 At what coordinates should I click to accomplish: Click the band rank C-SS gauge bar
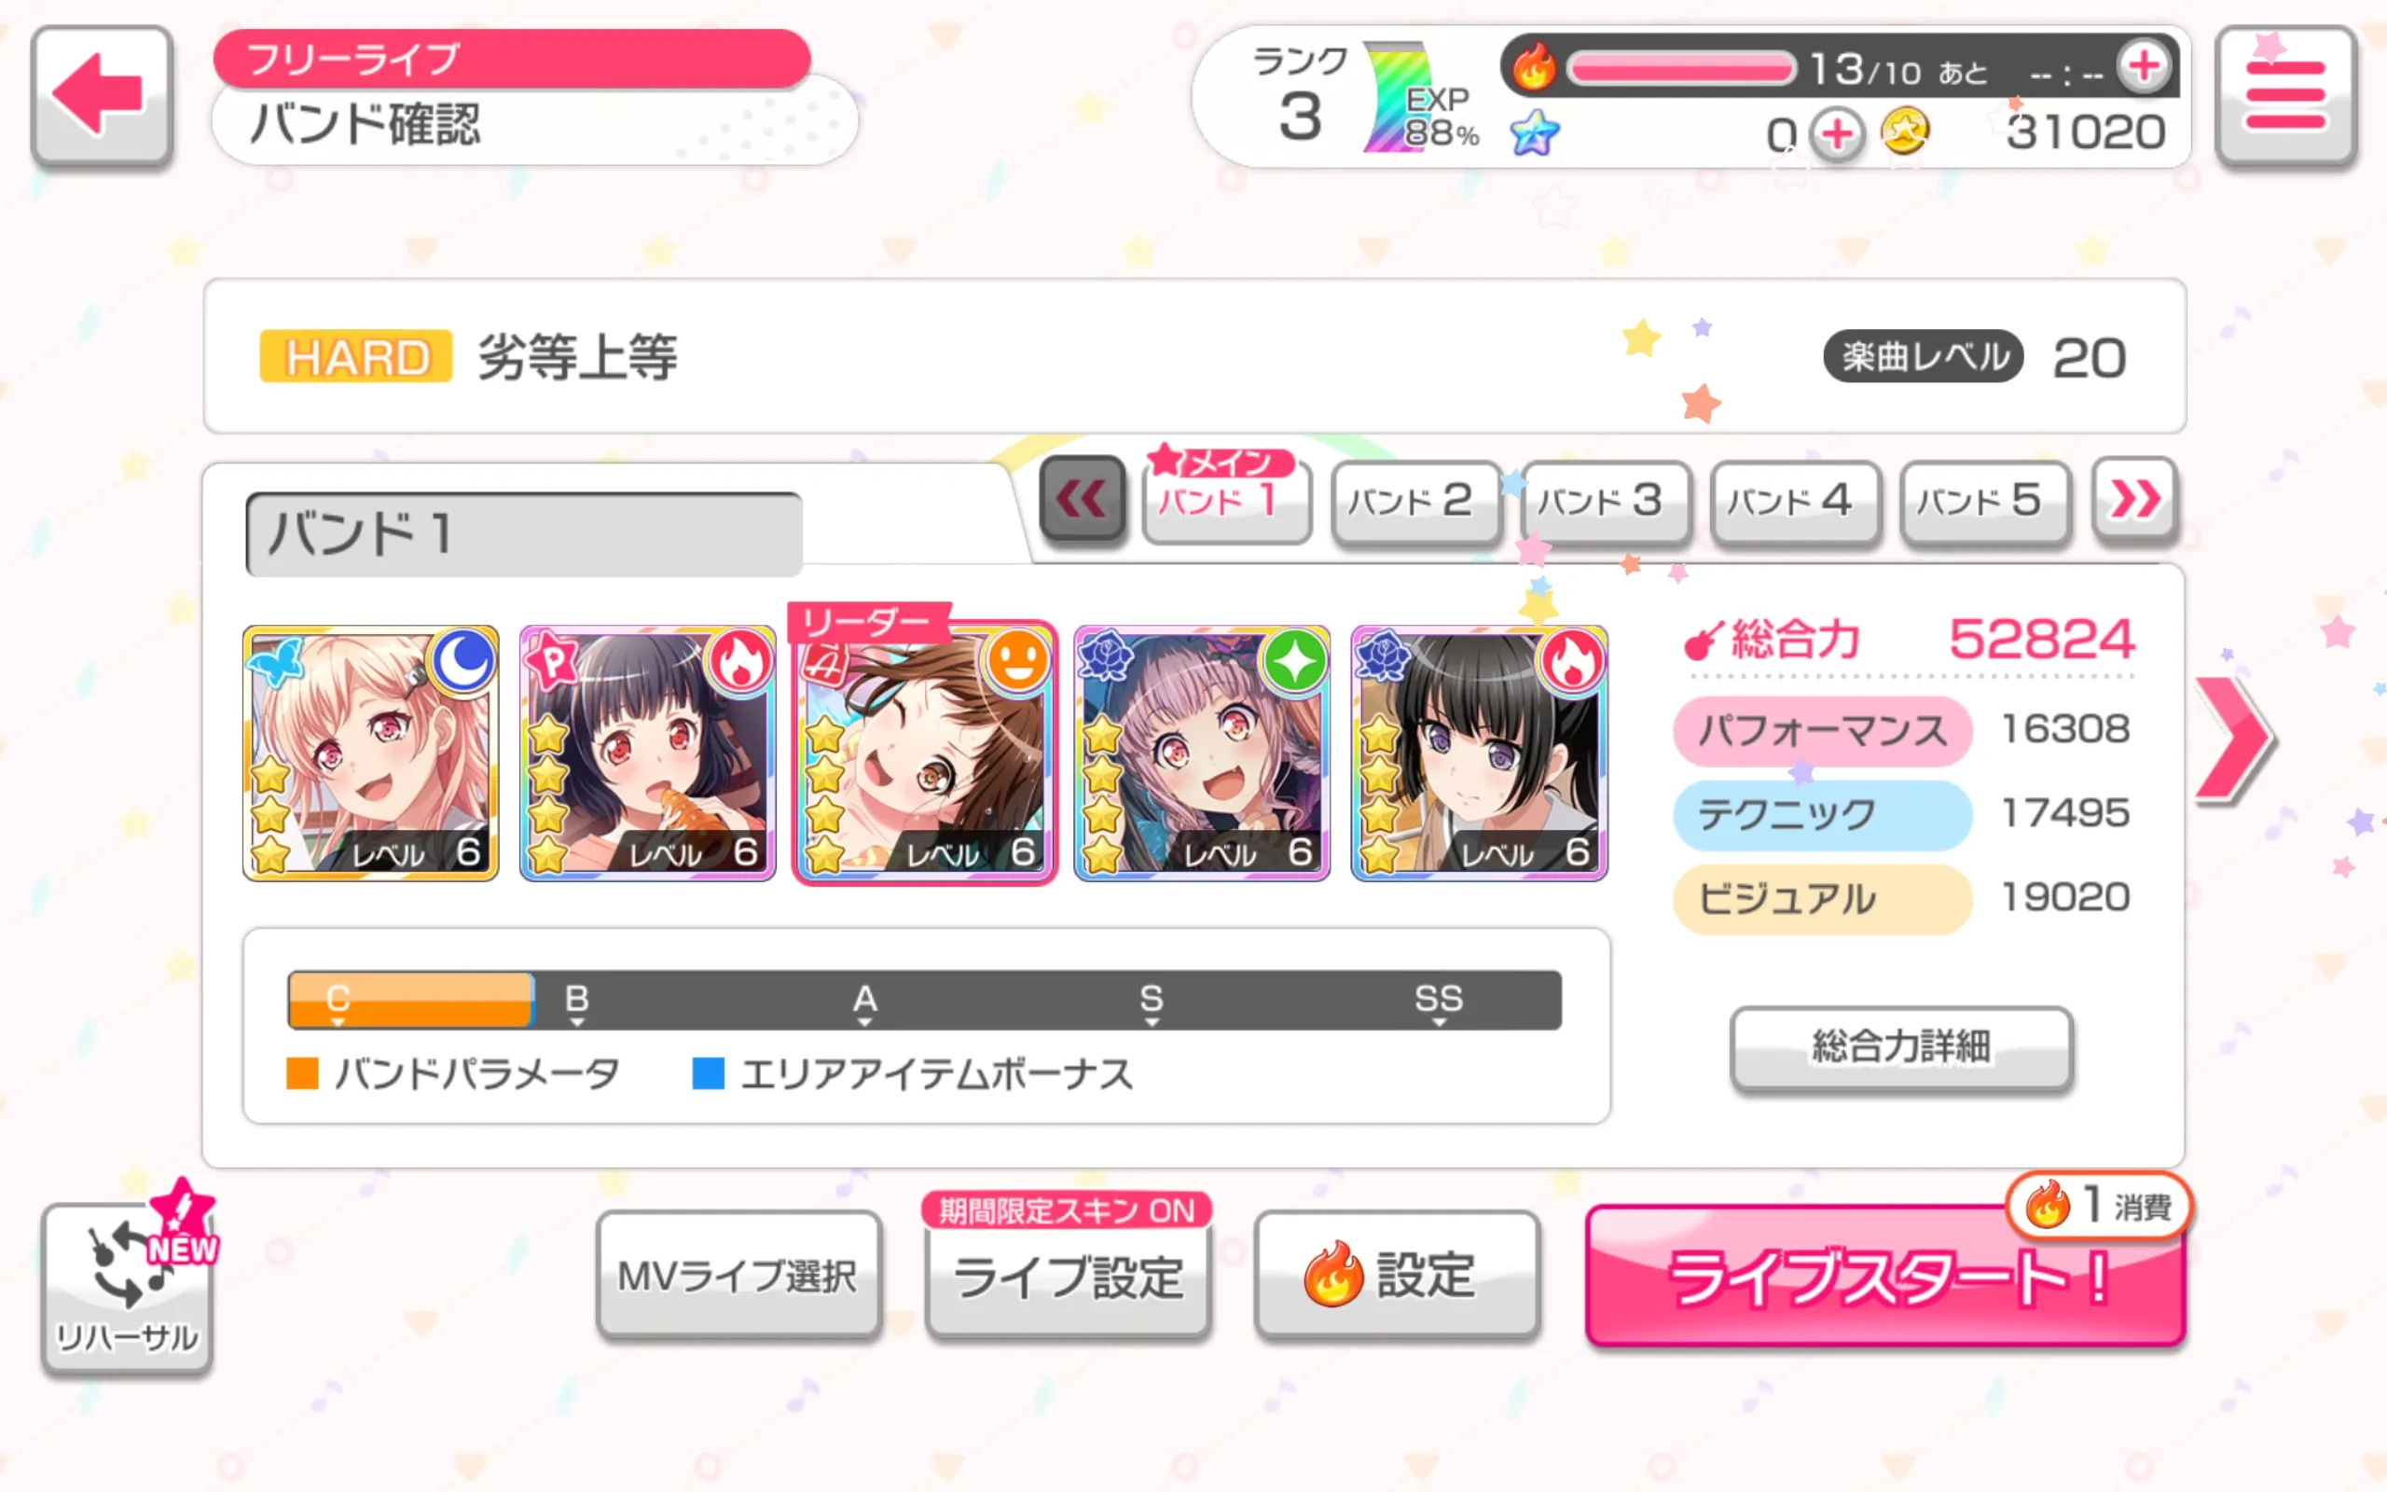[x=924, y=1000]
